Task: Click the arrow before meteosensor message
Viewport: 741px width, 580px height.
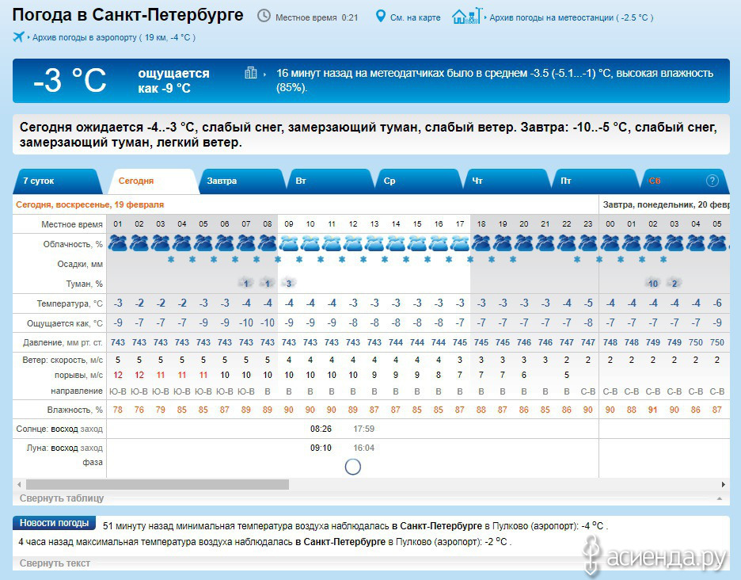Action: [x=264, y=74]
